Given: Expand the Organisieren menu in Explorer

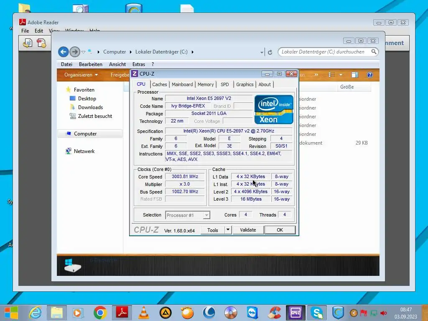Looking at the screenshot, I should click(x=81, y=75).
